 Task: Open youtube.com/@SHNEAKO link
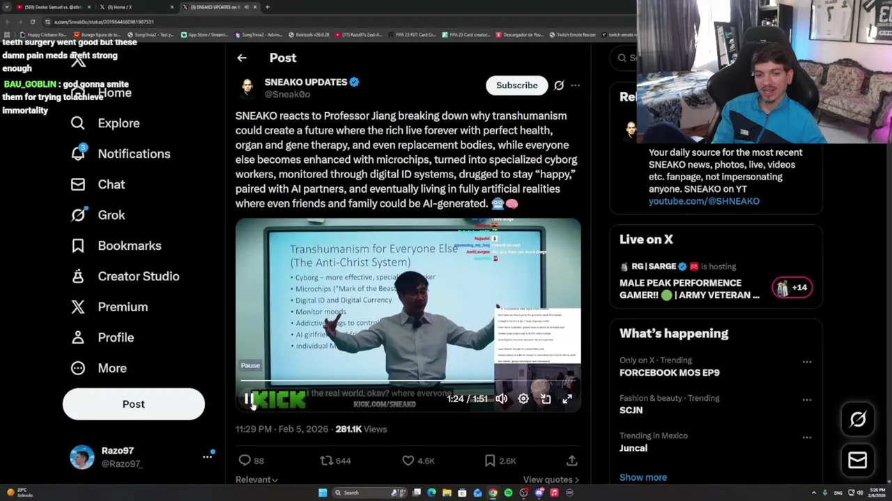[x=704, y=201]
